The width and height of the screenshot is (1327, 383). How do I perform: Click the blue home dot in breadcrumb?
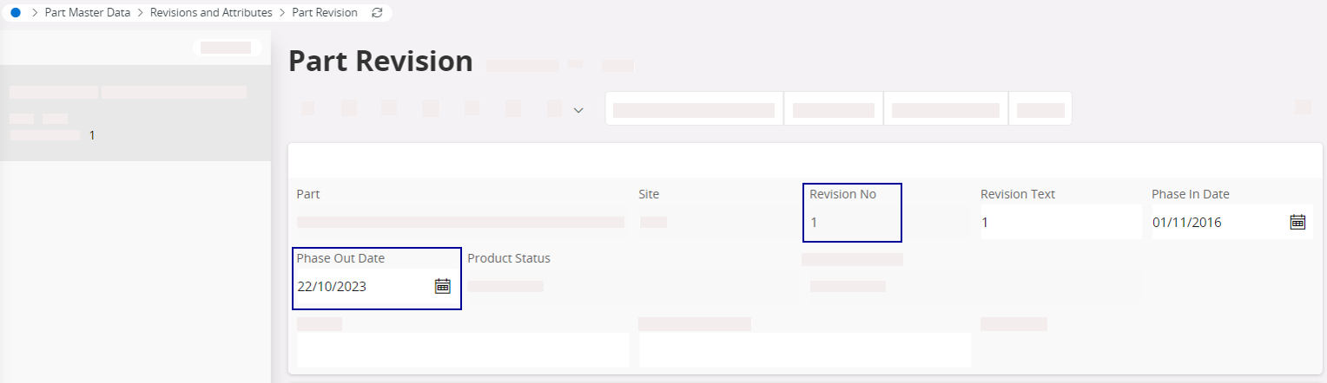pos(16,13)
